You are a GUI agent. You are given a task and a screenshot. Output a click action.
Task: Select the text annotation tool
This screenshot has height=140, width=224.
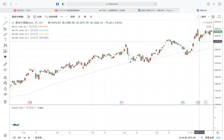point(5,40)
